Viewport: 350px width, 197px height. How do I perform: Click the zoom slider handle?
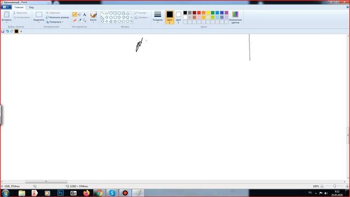(335, 186)
